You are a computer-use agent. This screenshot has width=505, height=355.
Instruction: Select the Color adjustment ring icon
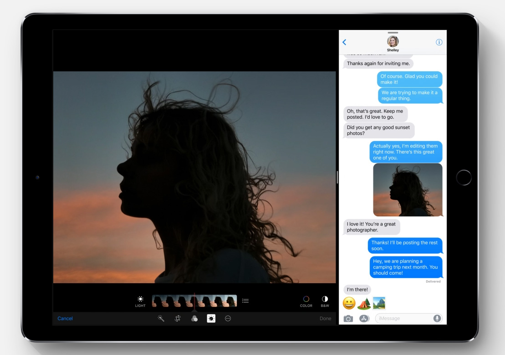[306, 299]
